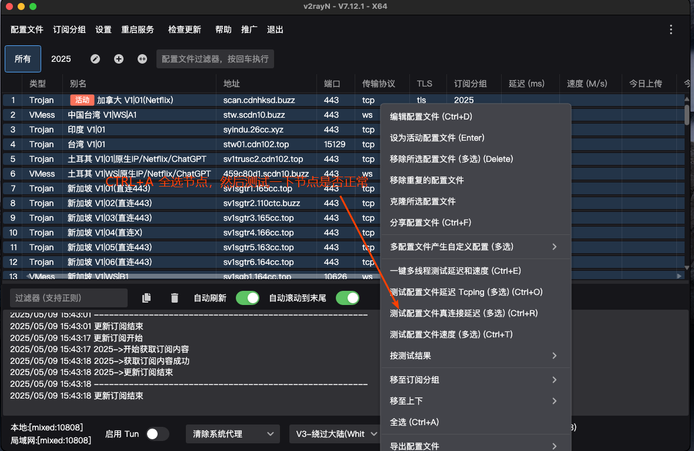The height and width of the screenshot is (451, 694).
Task: Open the 配置文件 menu
Action: [x=27, y=29]
